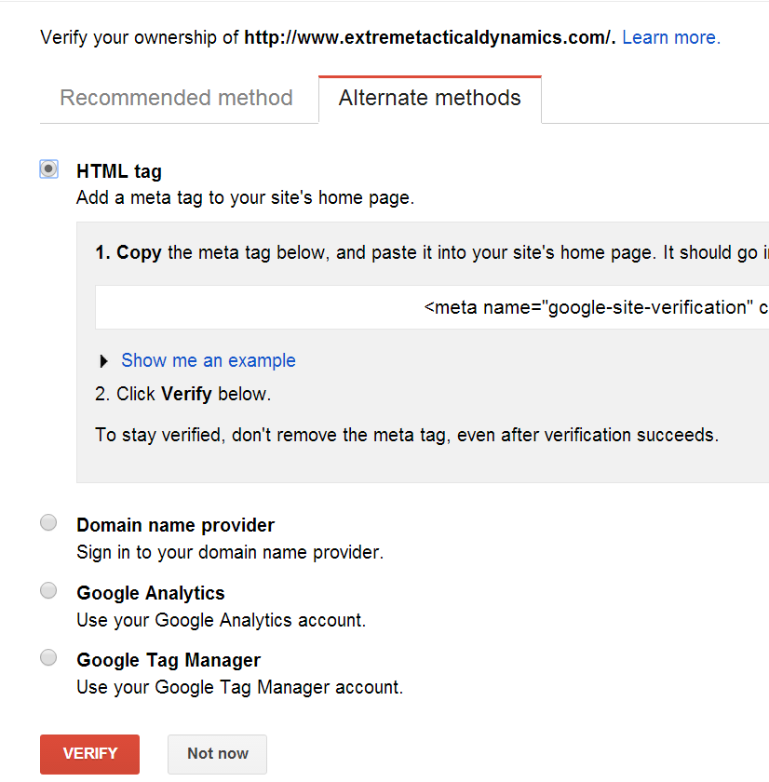Click the meta tag code field

coord(432,307)
